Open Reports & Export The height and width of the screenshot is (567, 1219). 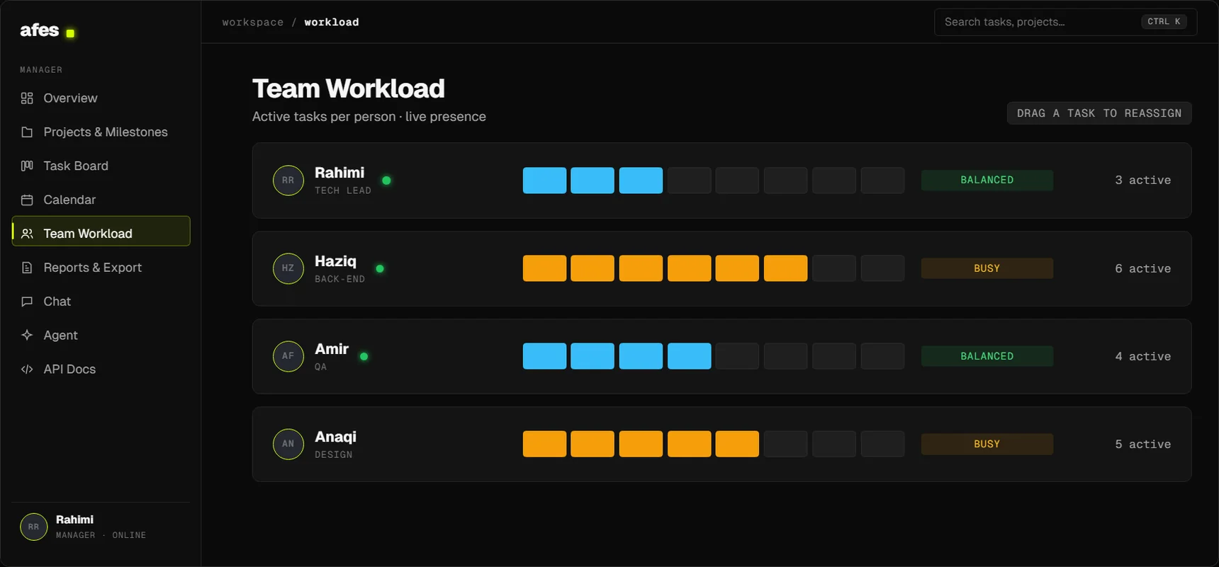tap(101, 268)
